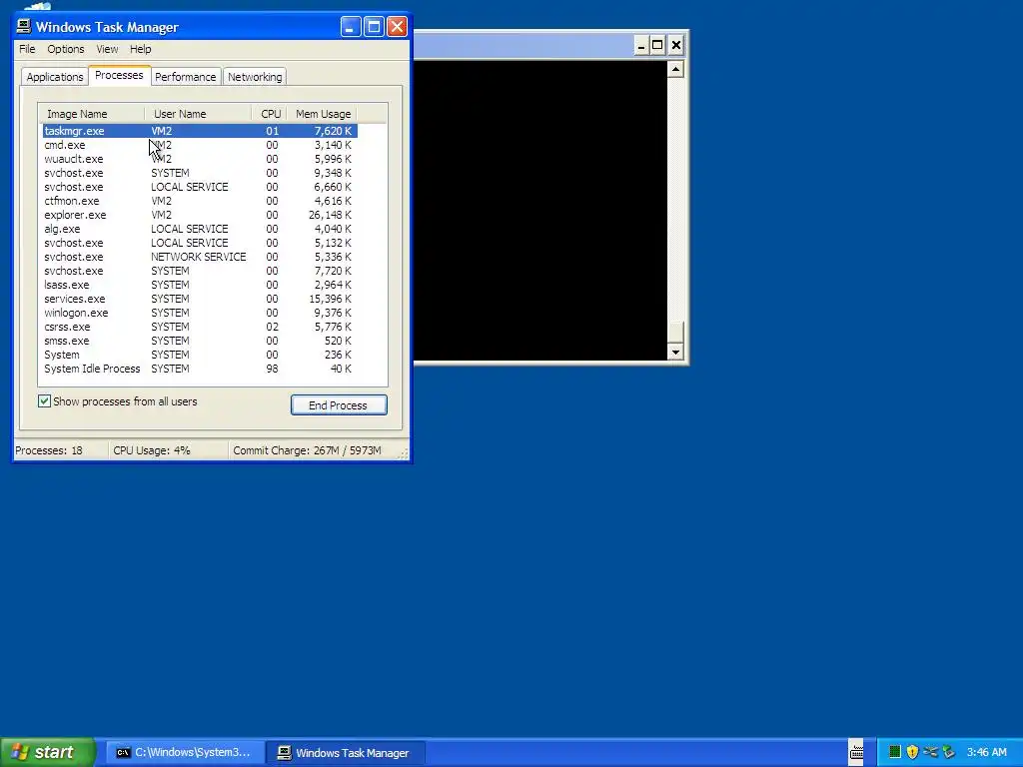Open the Options menu
This screenshot has width=1023, height=767.
(65, 49)
